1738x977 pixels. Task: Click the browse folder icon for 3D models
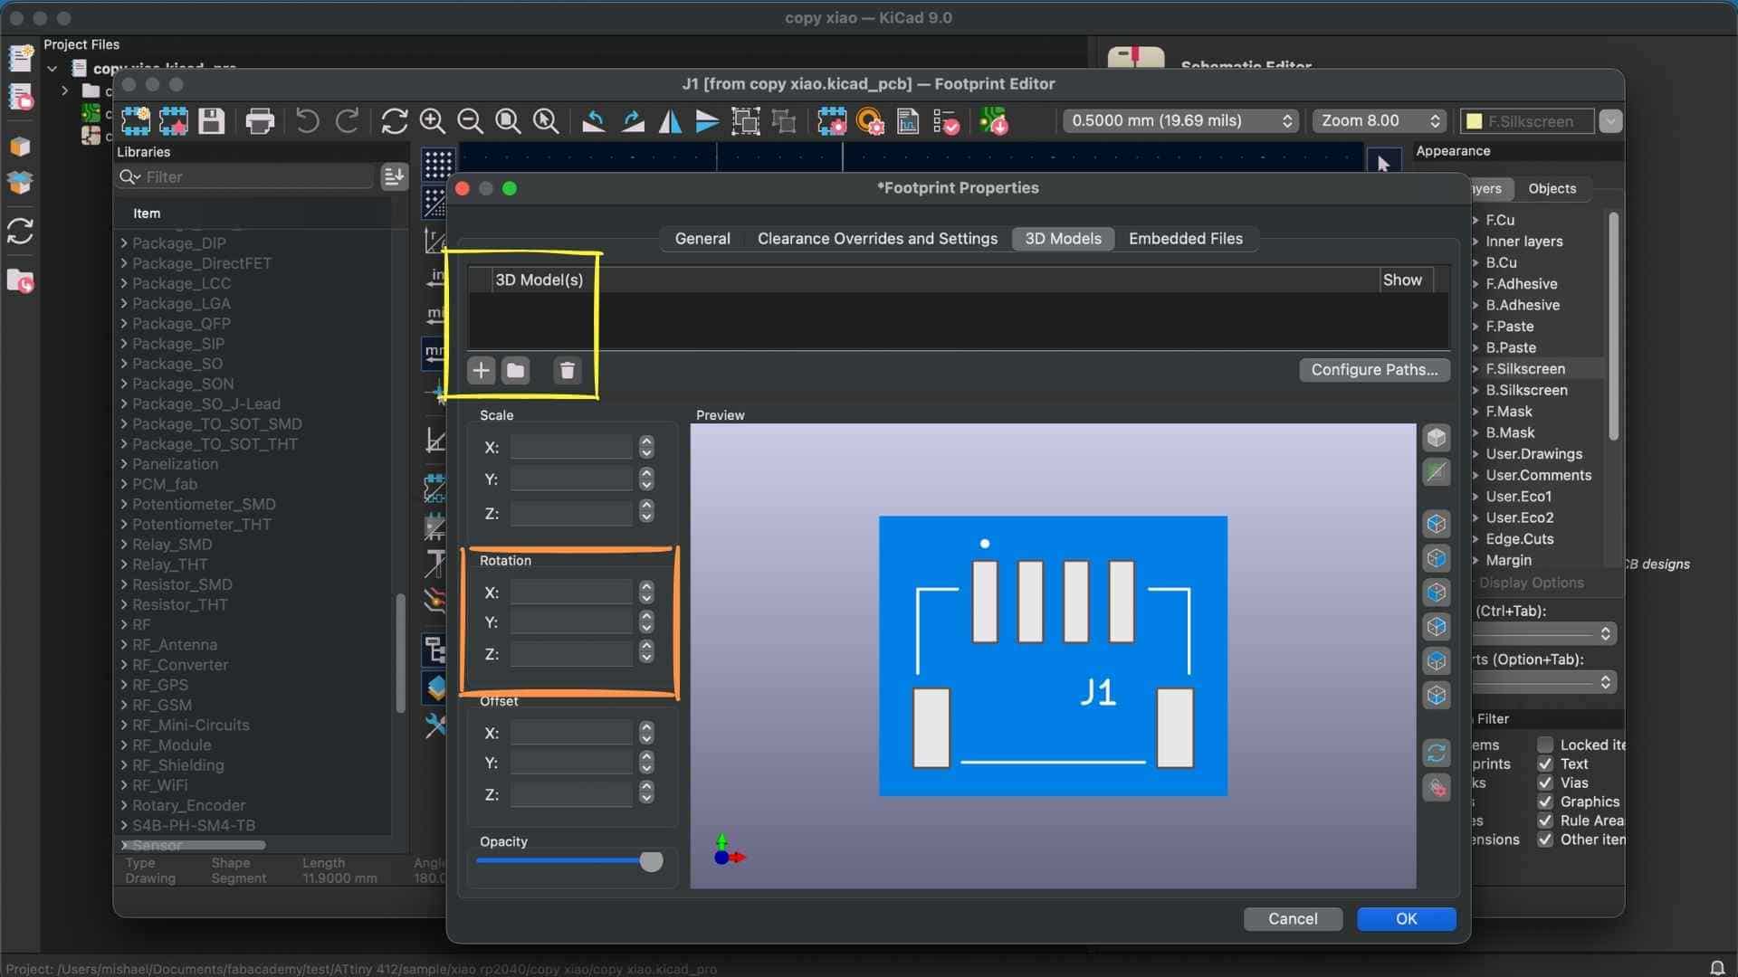pos(515,370)
